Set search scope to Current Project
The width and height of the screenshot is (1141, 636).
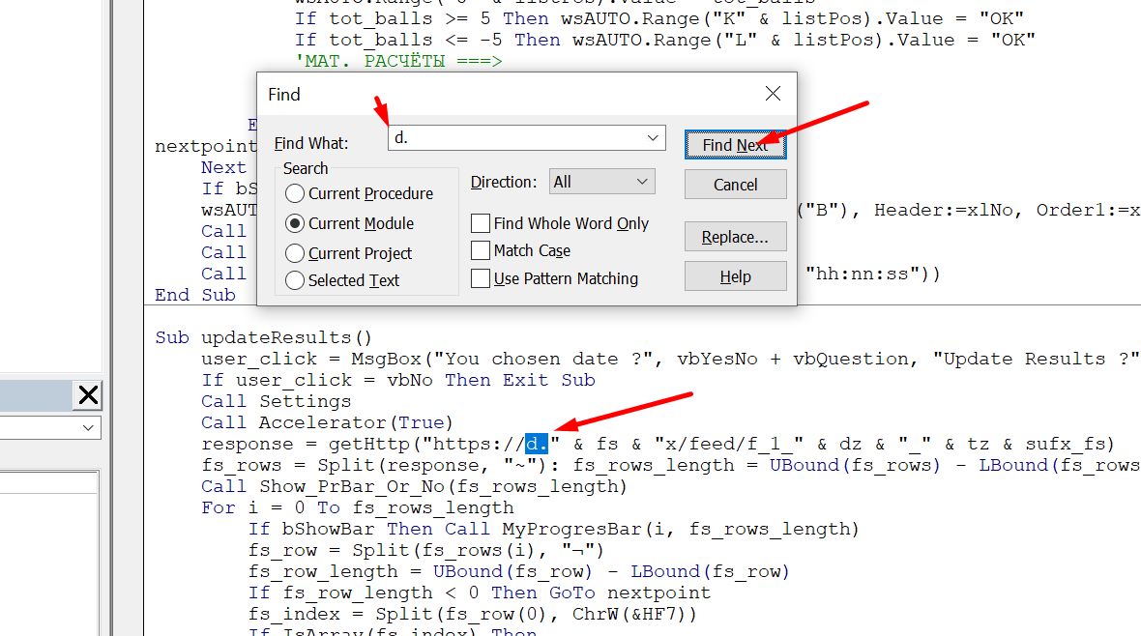tap(295, 253)
